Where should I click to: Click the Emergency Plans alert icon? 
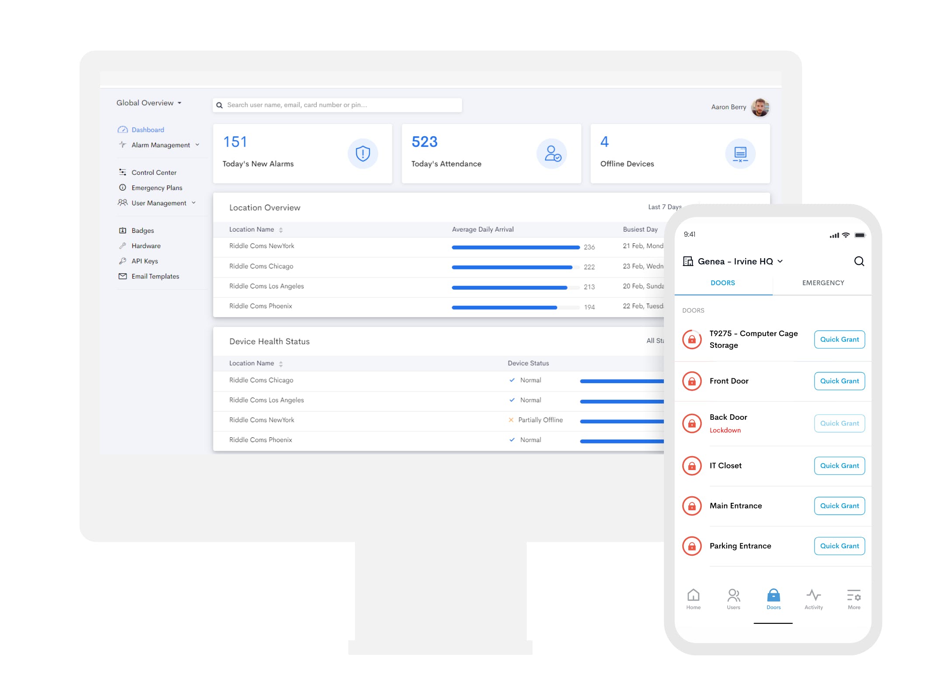[122, 187]
